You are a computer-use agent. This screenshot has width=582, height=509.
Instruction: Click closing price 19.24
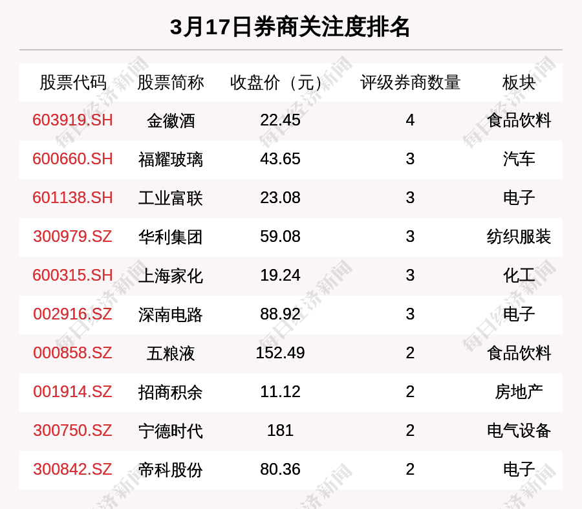pos(280,276)
